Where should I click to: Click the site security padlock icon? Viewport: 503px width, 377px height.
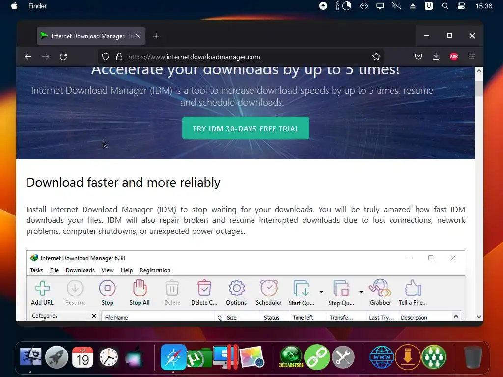[x=119, y=57]
